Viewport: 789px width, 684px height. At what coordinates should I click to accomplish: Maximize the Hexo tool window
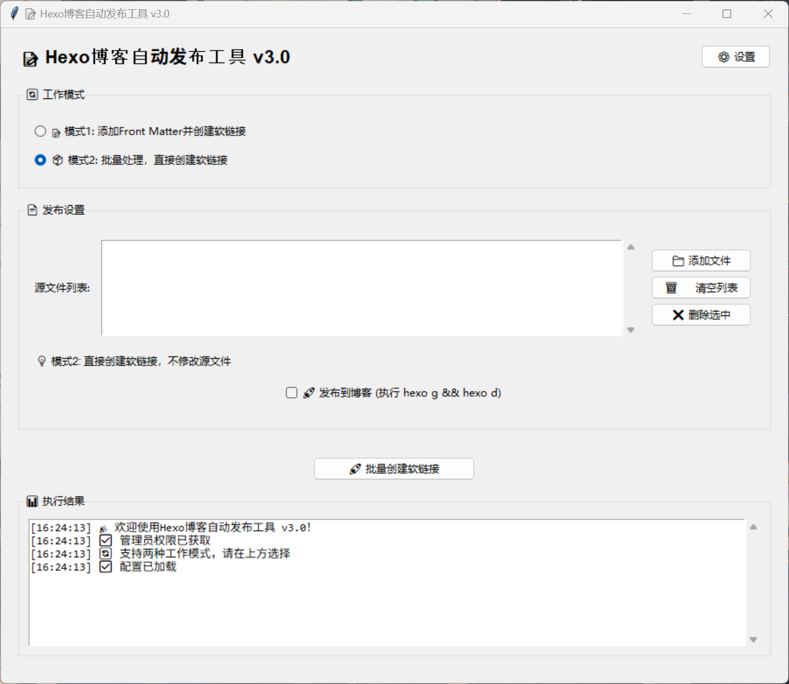coord(727,13)
